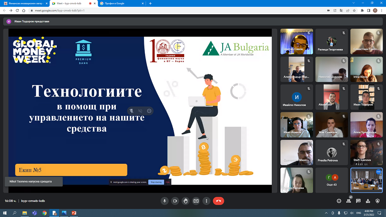386x217 pixels.
Task: Click the Жак Семизов video tile
Action: (x=332, y=125)
